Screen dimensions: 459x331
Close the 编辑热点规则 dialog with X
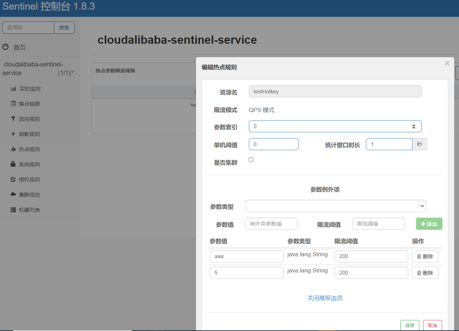tap(447, 63)
